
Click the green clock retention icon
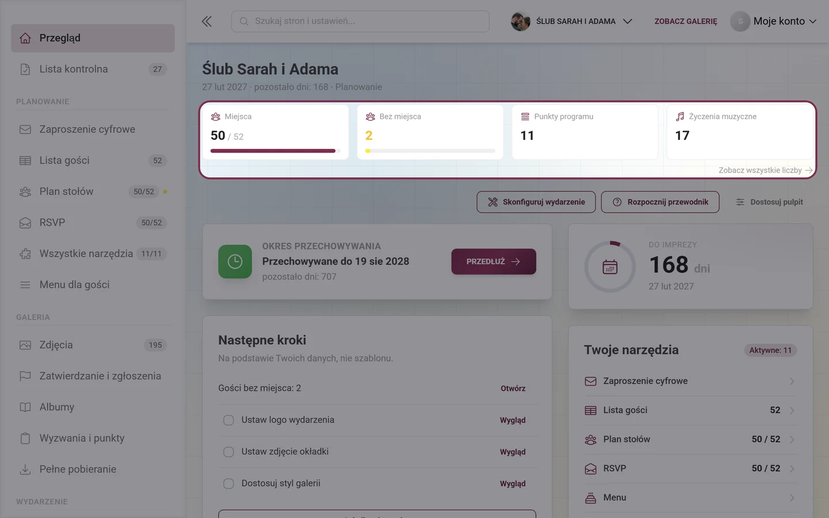[235, 261]
